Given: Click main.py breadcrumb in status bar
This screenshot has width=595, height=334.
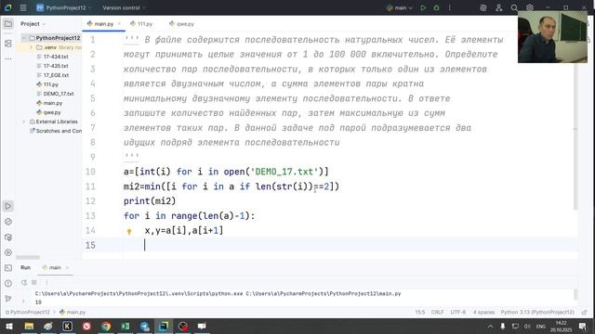Looking at the screenshot, I should [x=73, y=312].
